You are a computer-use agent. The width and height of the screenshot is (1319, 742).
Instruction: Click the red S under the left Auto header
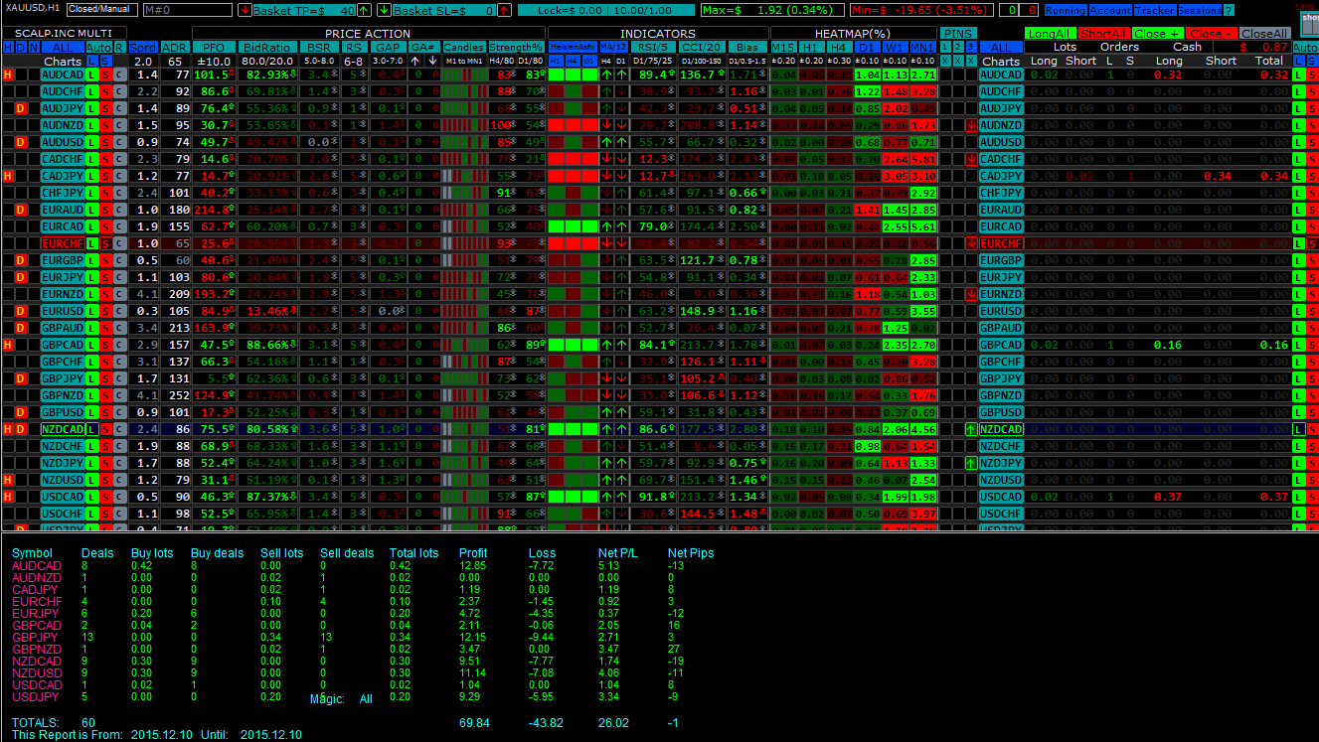click(106, 61)
